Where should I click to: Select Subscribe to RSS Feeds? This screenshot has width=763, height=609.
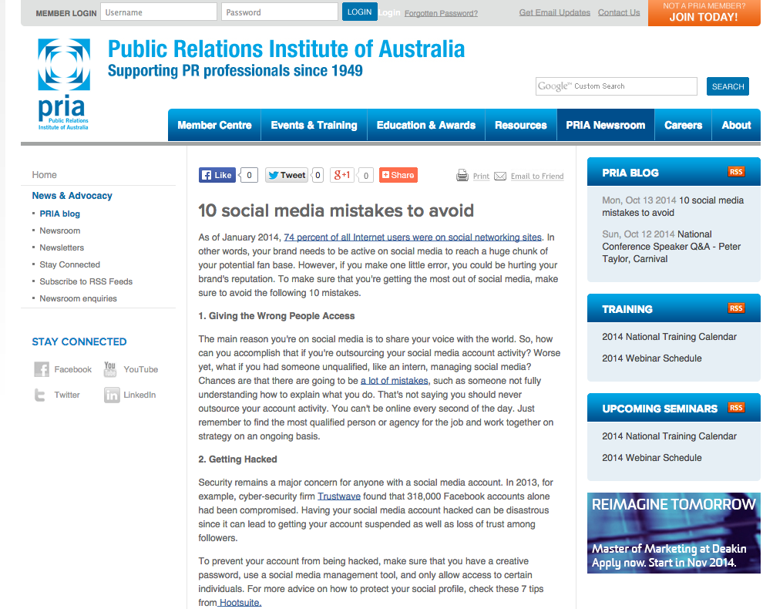pyautogui.click(x=86, y=282)
